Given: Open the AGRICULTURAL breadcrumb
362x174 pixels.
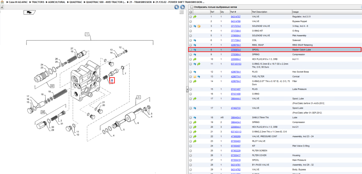Looking at the screenshot, I should [56, 2].
